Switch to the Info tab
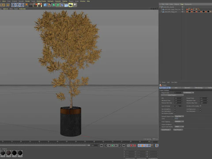Screen dimensions: 212x159 176,88
